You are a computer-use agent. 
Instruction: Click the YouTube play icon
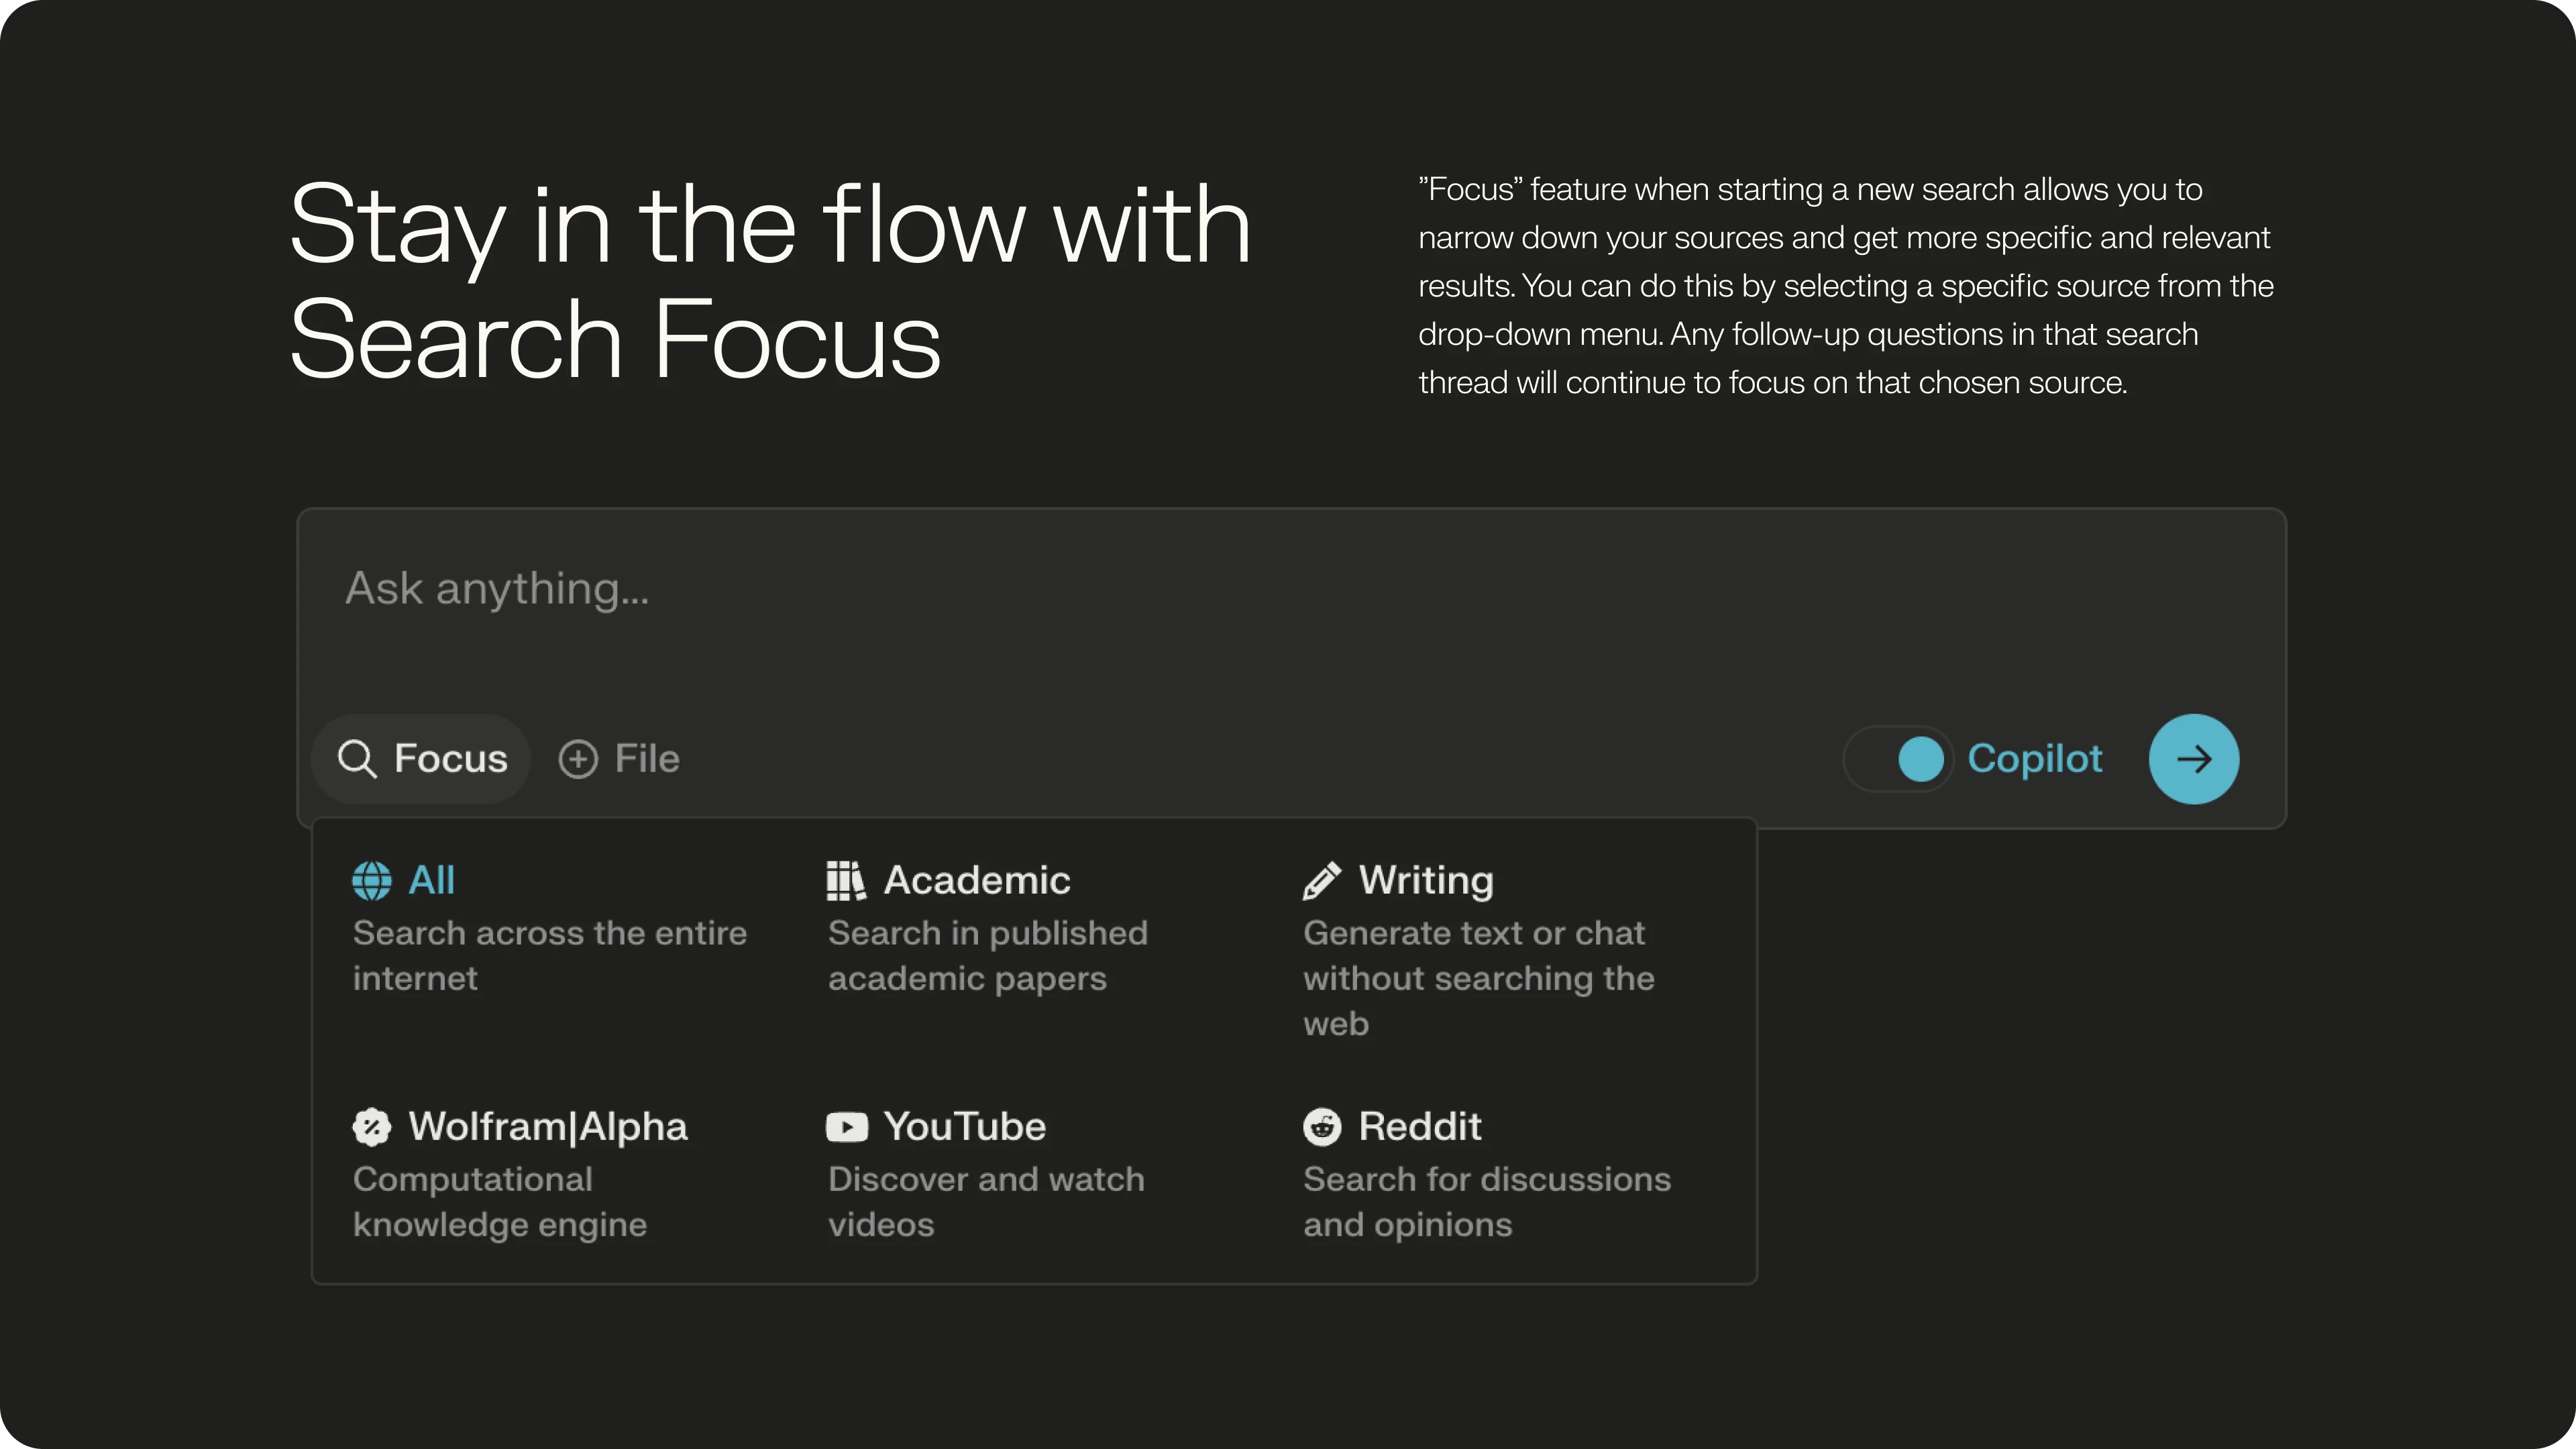[846, 1127]
